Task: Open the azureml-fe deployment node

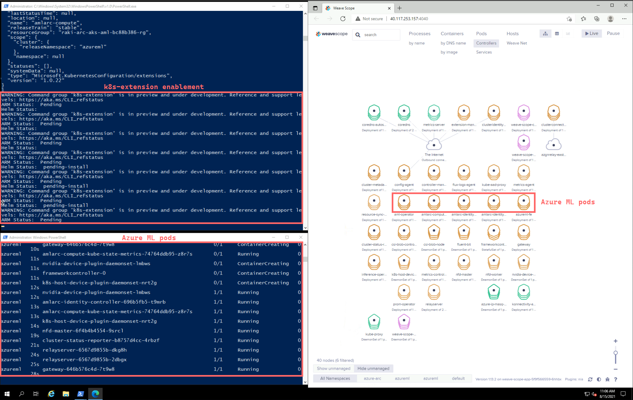Action: [x=524, y=203]
